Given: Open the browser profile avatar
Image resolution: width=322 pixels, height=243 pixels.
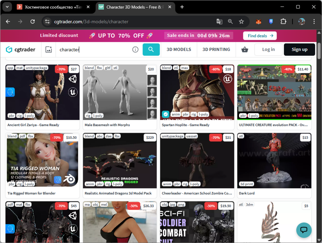Looking at the screenshot, I should tap(301, 22).
